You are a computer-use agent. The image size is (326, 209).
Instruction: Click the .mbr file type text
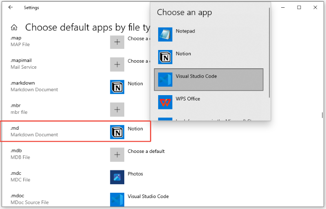(x=15, y=105)
